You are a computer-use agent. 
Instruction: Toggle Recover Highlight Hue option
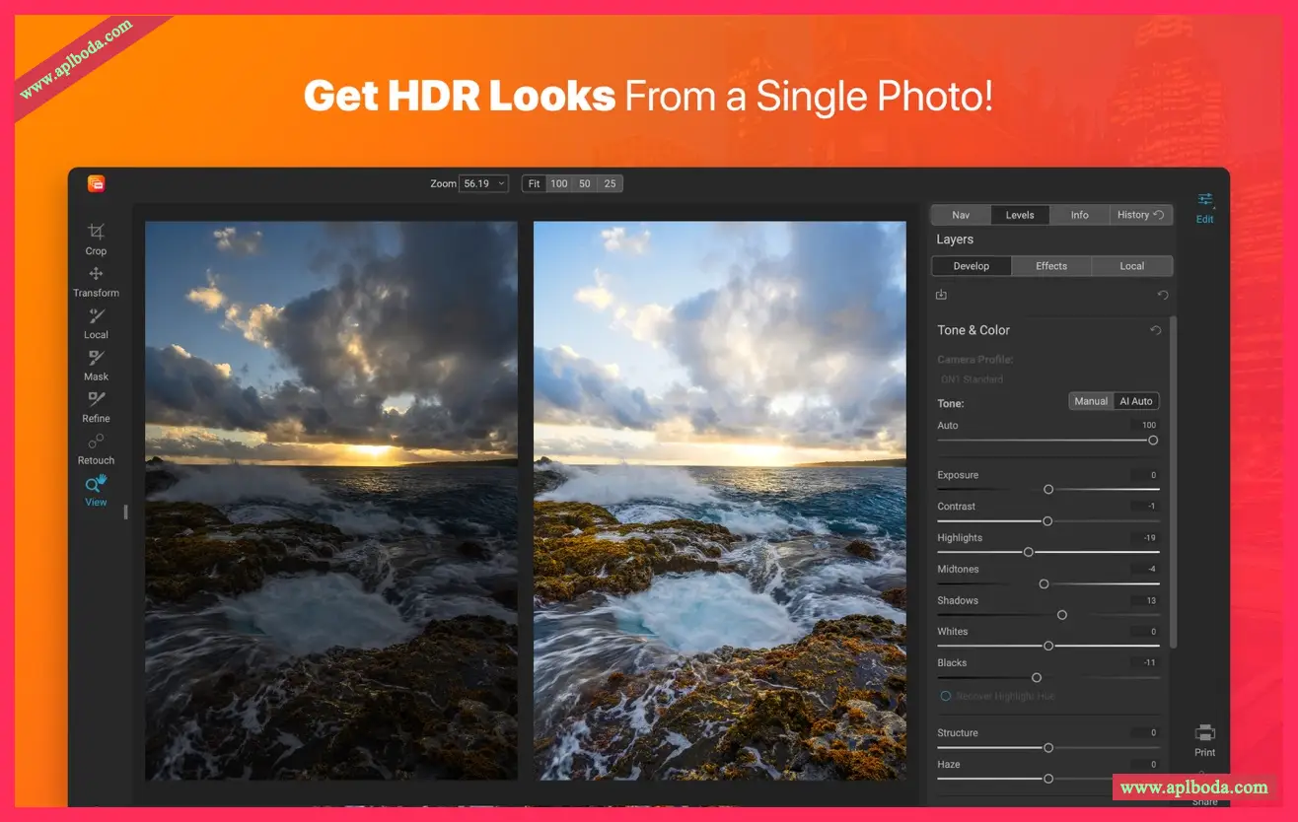pyautogui.click(x=945, y=696)
